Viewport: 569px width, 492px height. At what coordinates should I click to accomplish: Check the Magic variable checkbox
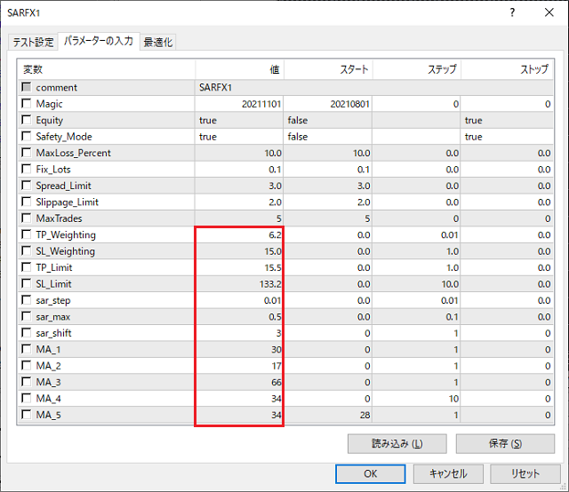click(x=26, y=103)
